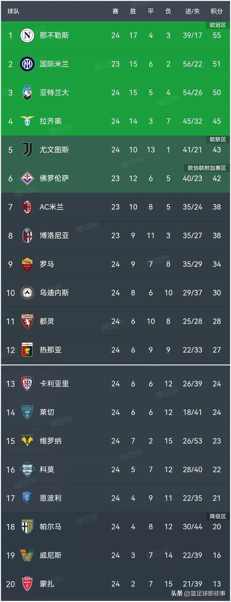Sort table by 积分 column header
This screenshot has width=231, height=602.
coord(217,11)
